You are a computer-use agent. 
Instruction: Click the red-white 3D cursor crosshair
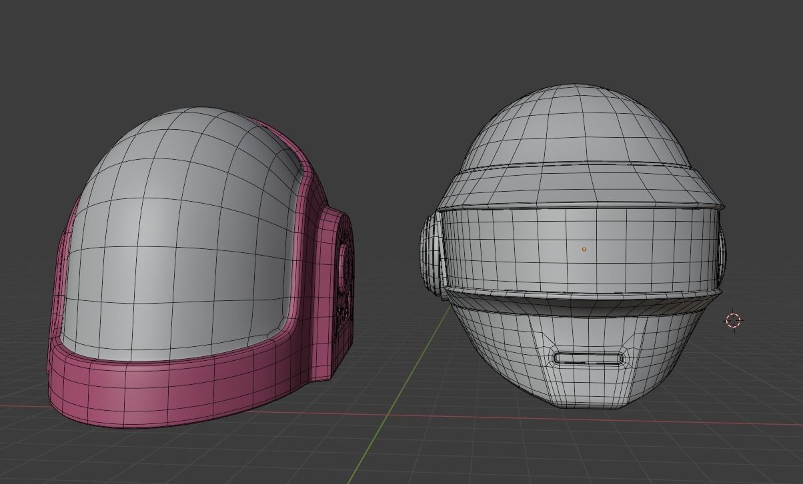733,321
